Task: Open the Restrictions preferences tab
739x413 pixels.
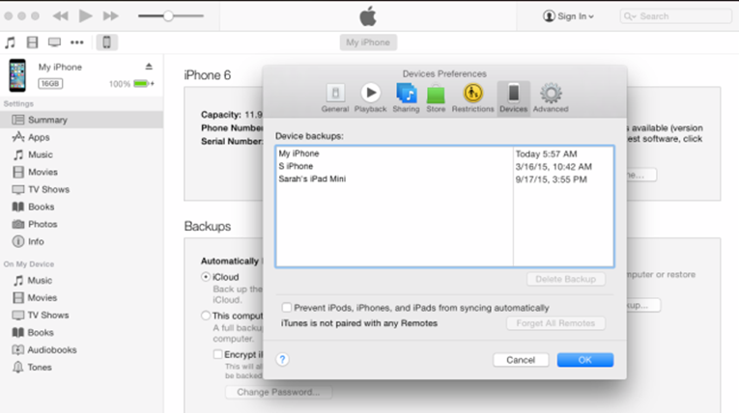Action: pos(472,98)
